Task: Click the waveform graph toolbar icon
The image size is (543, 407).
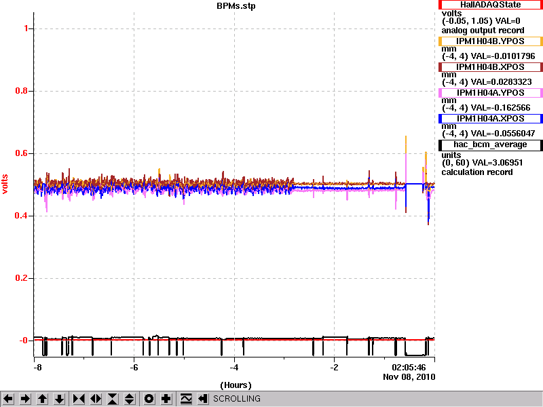Action: coord(186,399)
